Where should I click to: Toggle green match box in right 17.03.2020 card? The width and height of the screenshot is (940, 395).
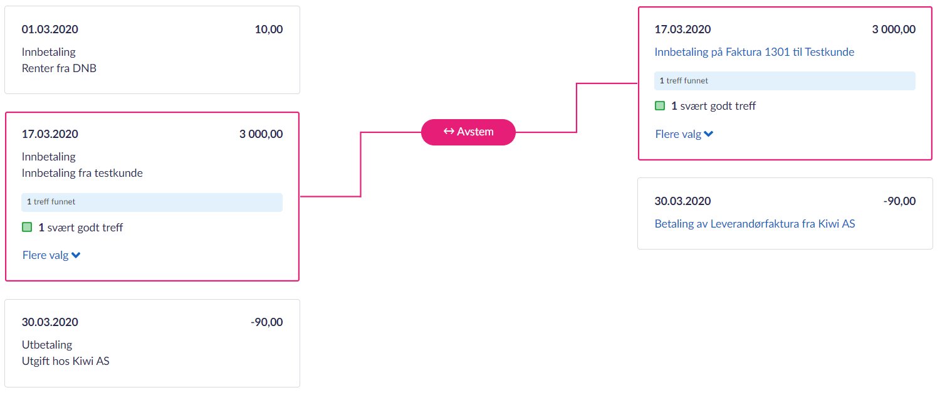point(660,106)
